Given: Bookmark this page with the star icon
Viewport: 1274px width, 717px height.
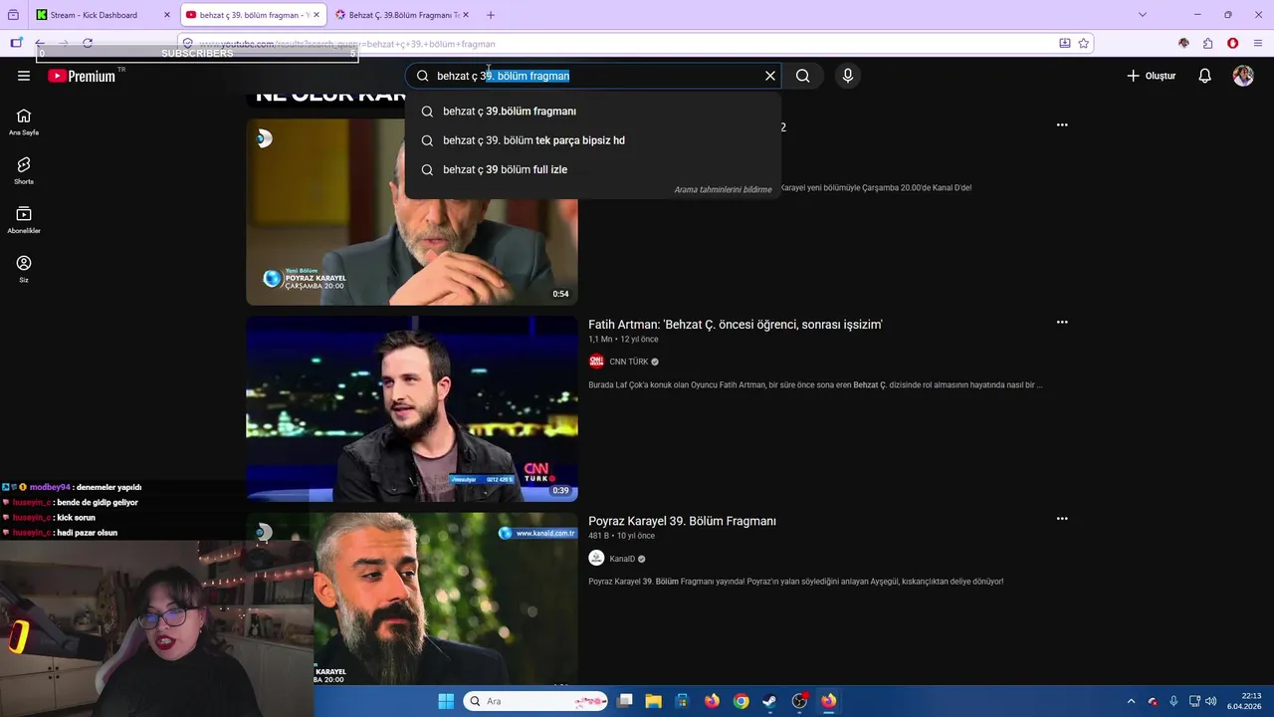Looking at the screenshot, I should 1084,43.
